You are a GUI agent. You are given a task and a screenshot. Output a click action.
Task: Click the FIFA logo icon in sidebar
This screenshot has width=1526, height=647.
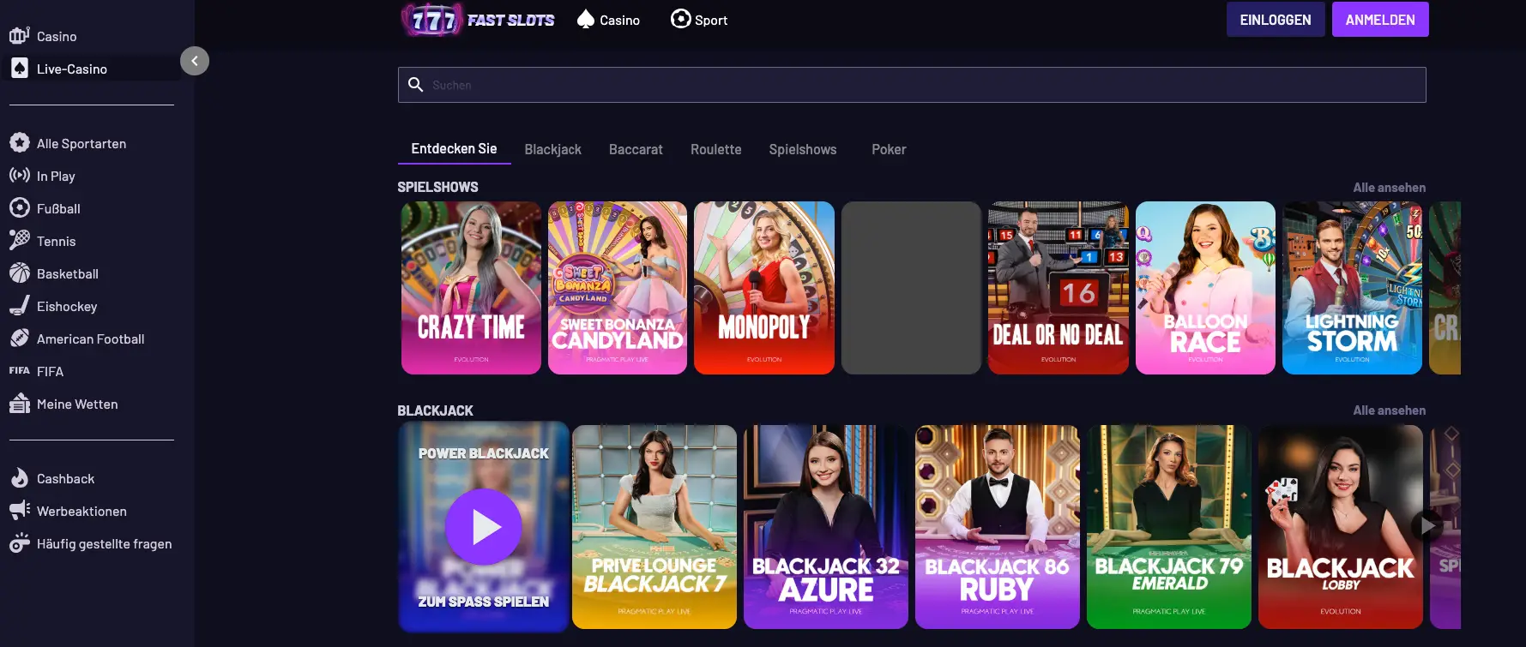(x=20, y=371)
